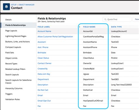Open the Asst. Phone field link
This screenshot has width=139, height=110.
43,47
